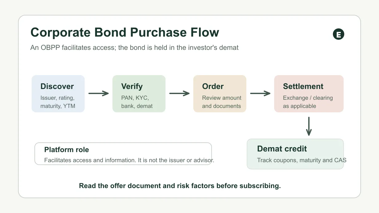Click the 'Read the offer document' notice
Screen dimensions: 379x213
click(x=180, y=186)
